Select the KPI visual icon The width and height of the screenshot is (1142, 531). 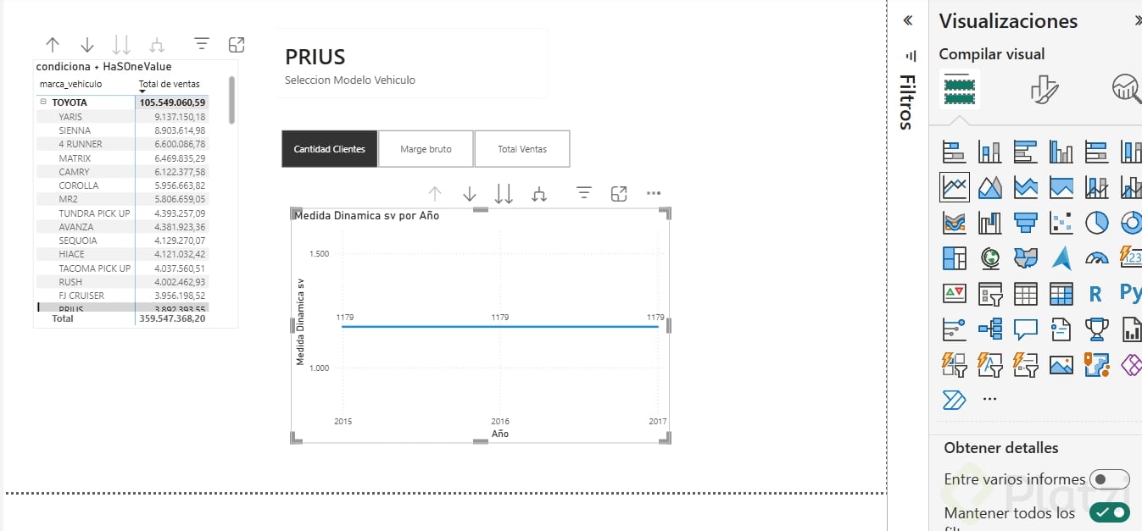tap(955, 294)
